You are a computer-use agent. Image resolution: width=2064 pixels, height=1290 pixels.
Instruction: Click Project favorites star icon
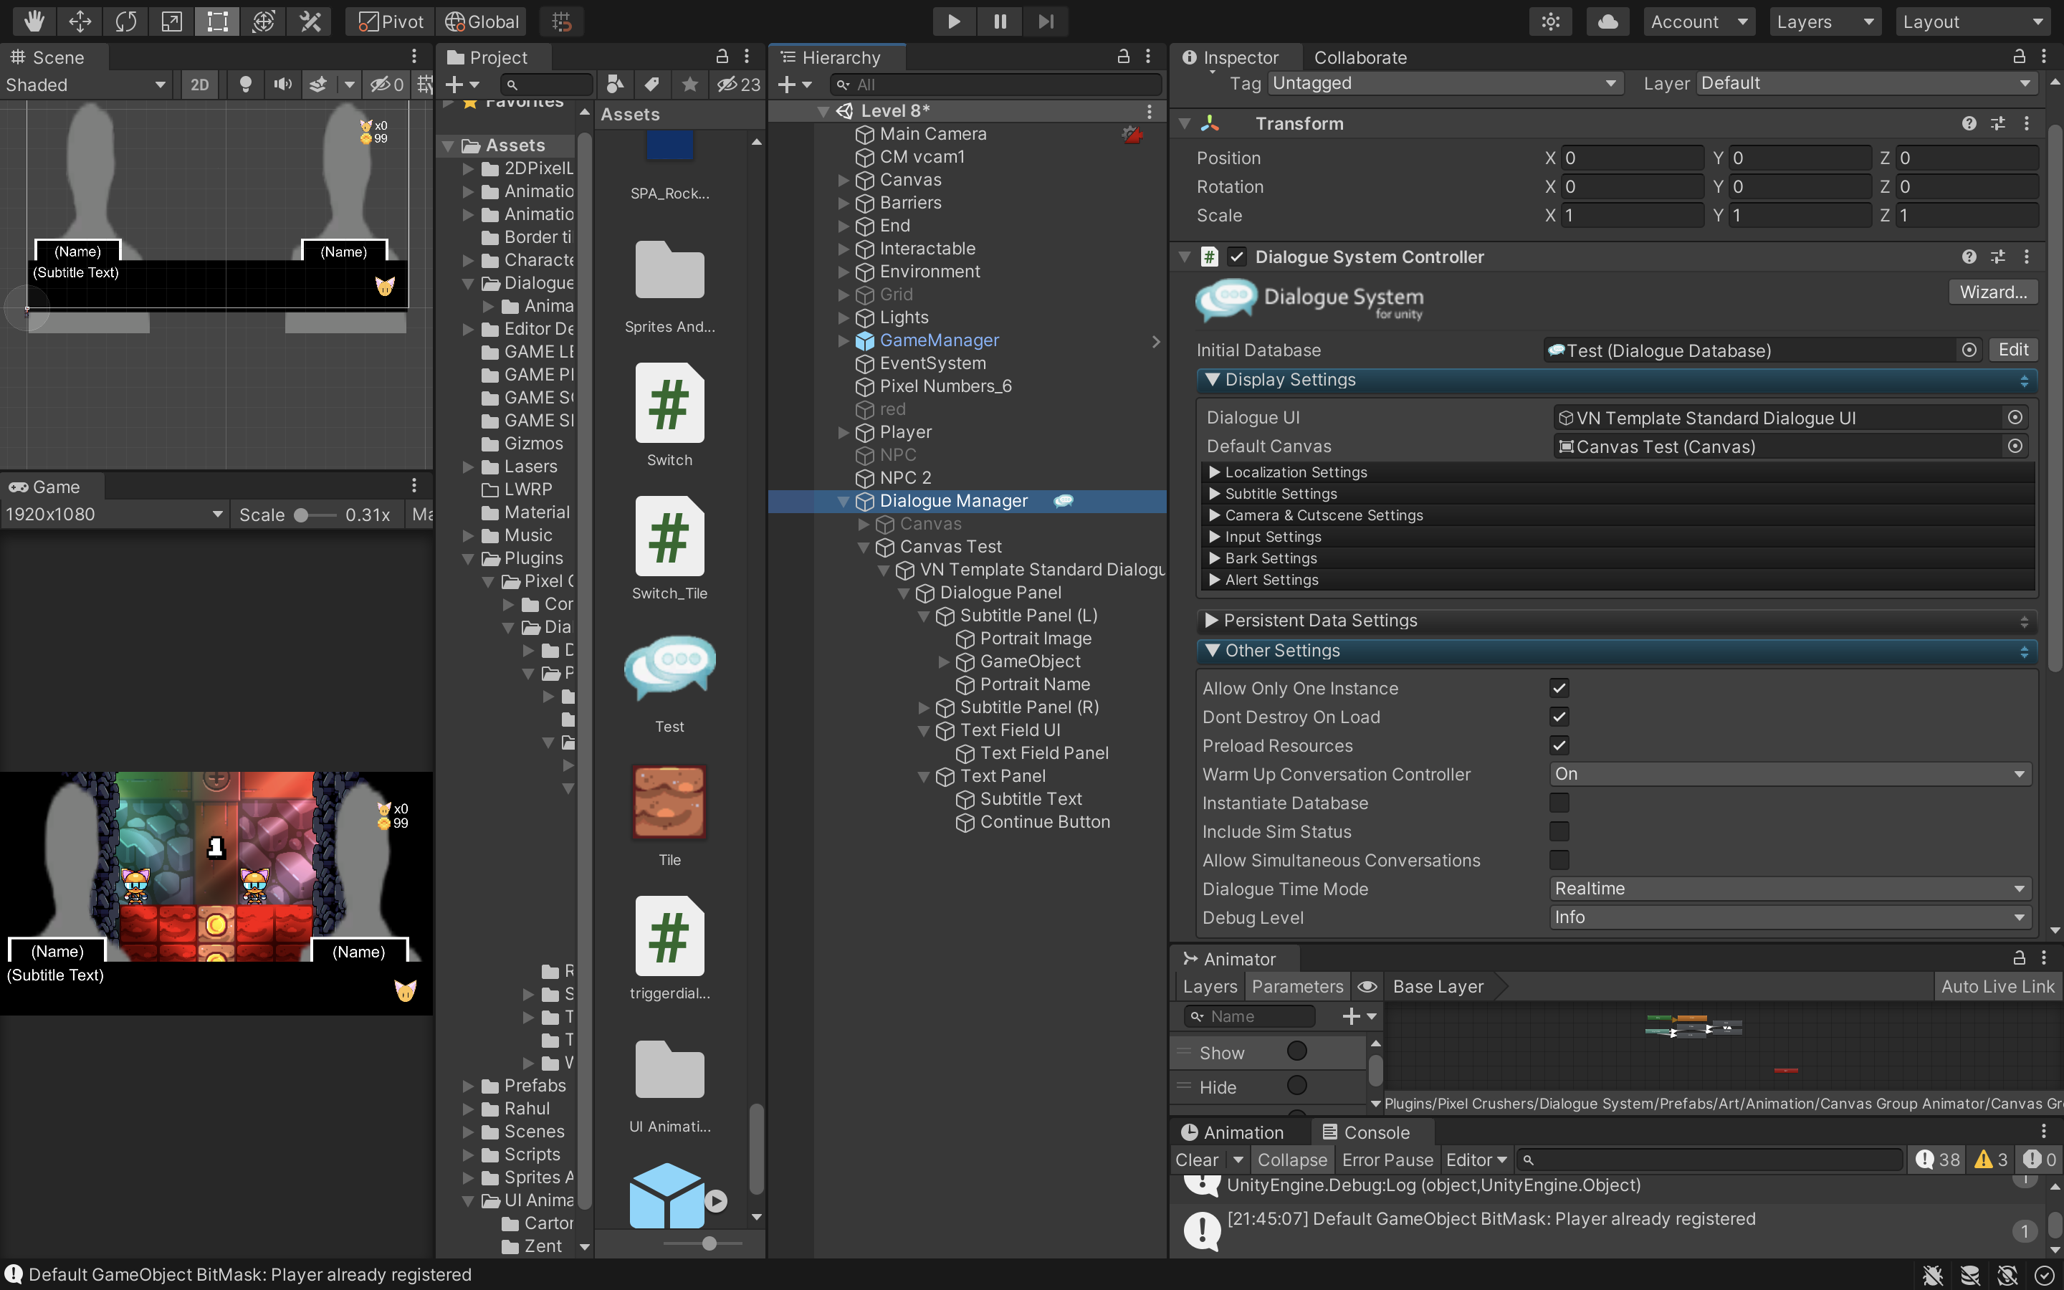pyautogui.click(x=690, y=85)
